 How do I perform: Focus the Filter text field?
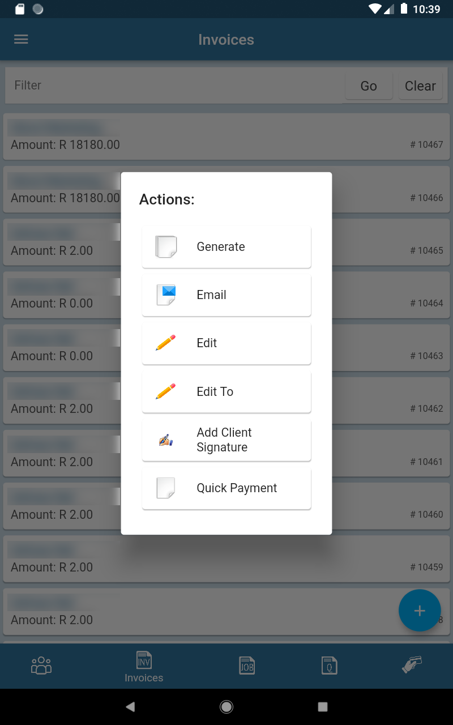(170, 86)
